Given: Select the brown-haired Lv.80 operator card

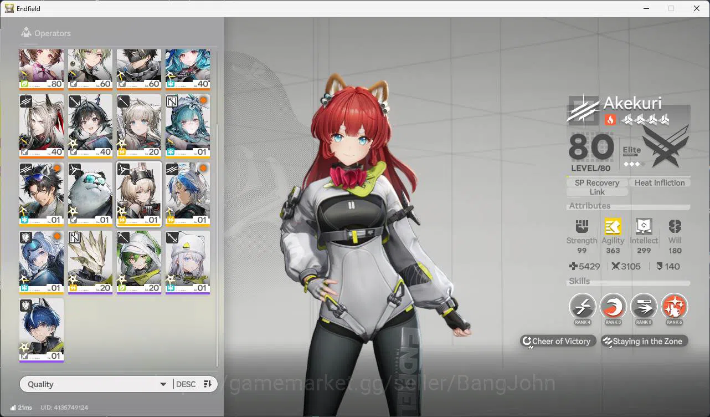Looking at the screenshot, I should (42, 69).
